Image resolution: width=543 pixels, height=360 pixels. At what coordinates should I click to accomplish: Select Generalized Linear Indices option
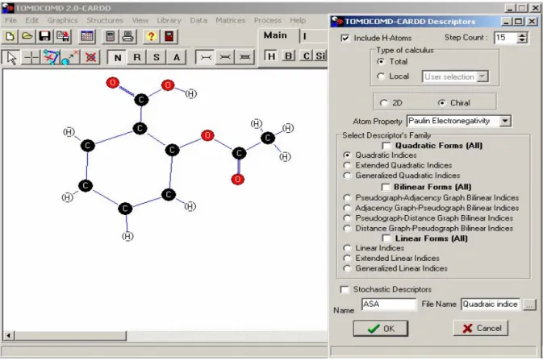pos(347,268)
